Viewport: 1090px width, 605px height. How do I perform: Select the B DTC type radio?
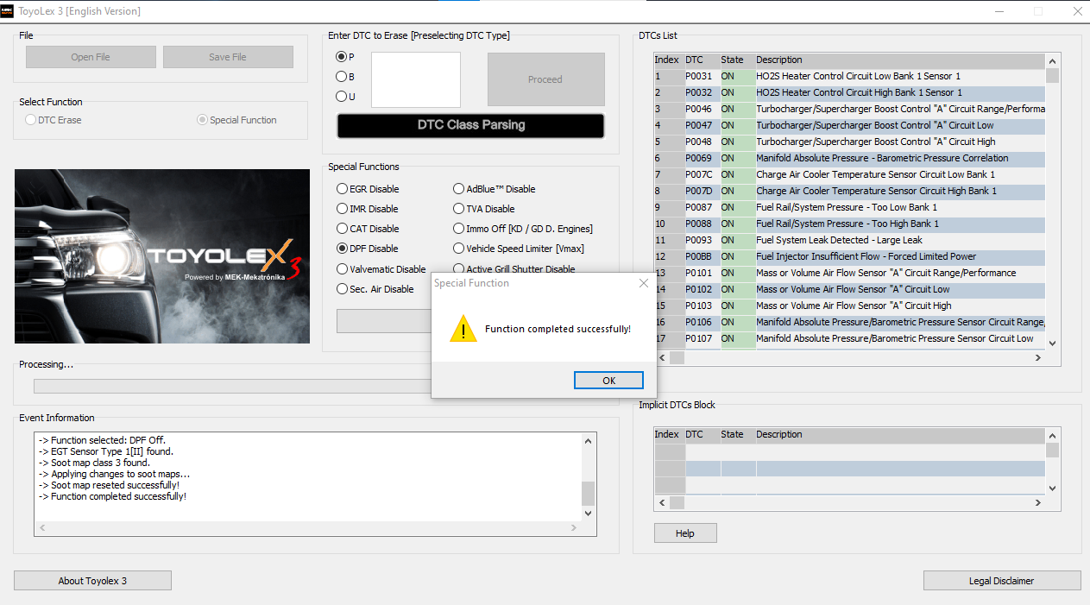pos(342,77)
